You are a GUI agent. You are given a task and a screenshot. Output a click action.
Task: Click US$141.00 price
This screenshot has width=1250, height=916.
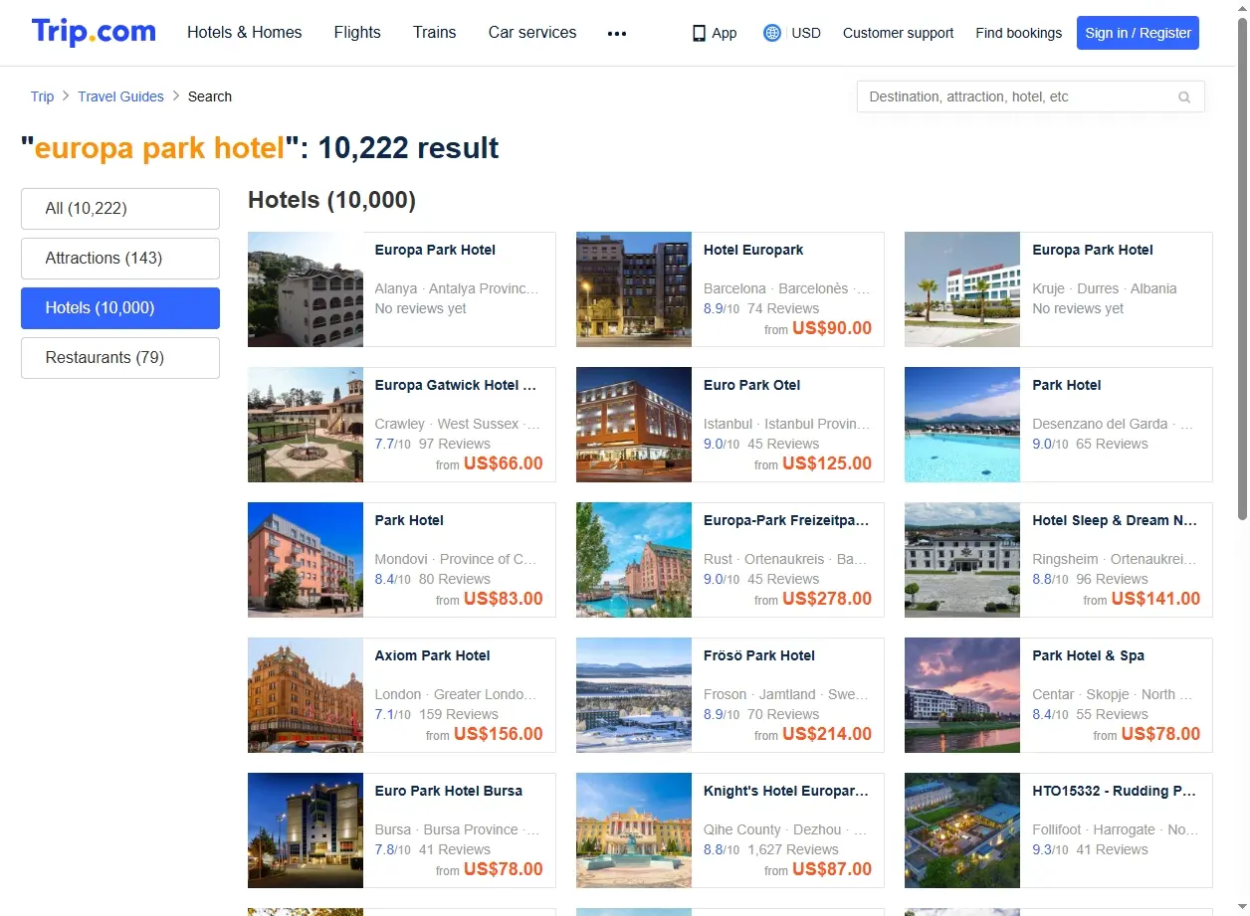(x=1155, y=599)
